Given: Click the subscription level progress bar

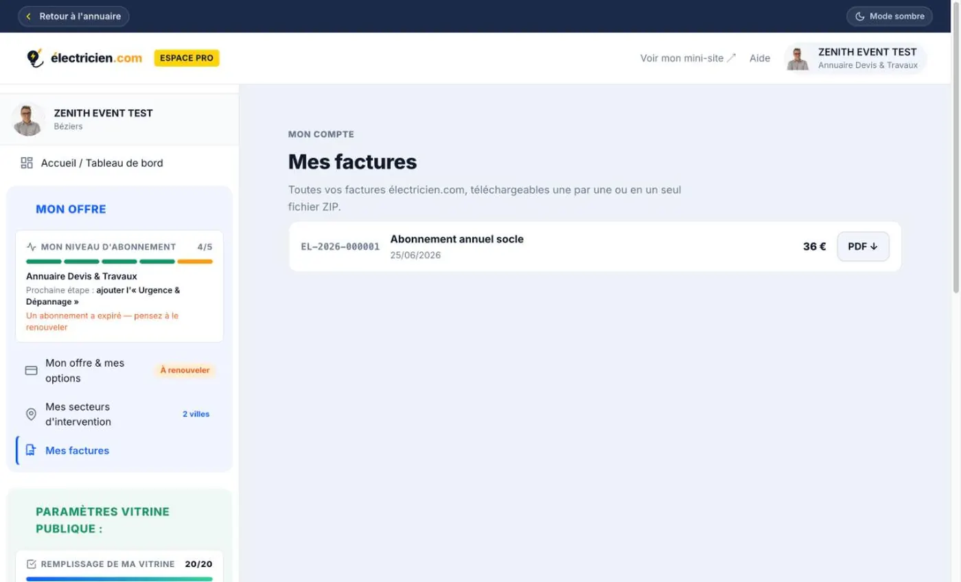Looking at the screenshot, I should point(119,261).
